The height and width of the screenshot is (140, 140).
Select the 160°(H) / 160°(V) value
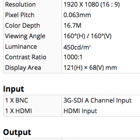[87, 36]
